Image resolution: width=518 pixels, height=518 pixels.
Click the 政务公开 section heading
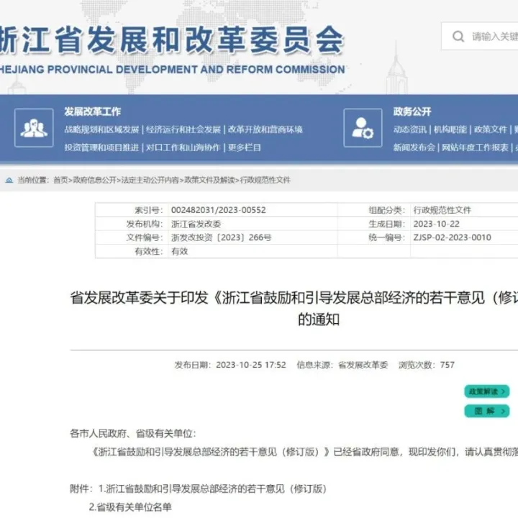[x=412, y=112]
